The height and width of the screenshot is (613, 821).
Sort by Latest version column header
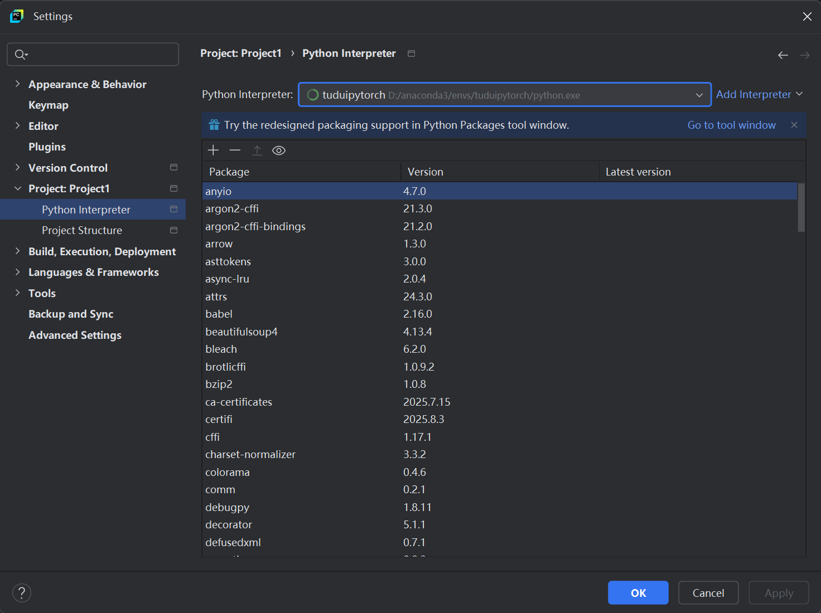pyautogui.click(x=702, y=172)
